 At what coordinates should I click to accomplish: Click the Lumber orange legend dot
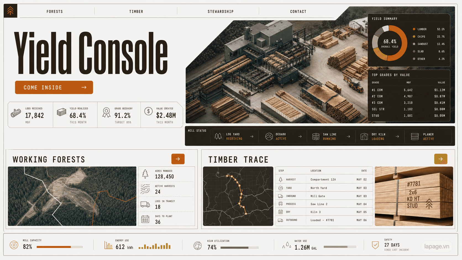[414, 29]
